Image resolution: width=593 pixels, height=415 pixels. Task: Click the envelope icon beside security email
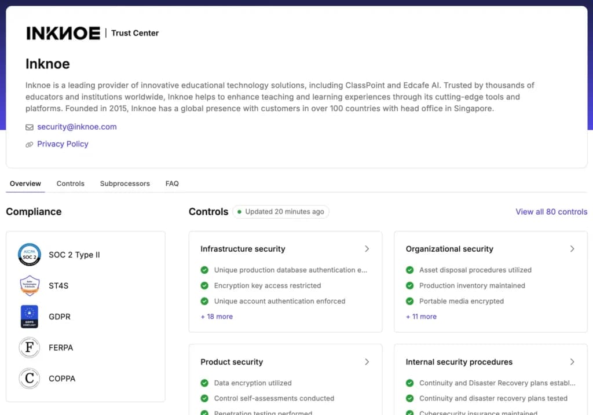tap(30, 127)
